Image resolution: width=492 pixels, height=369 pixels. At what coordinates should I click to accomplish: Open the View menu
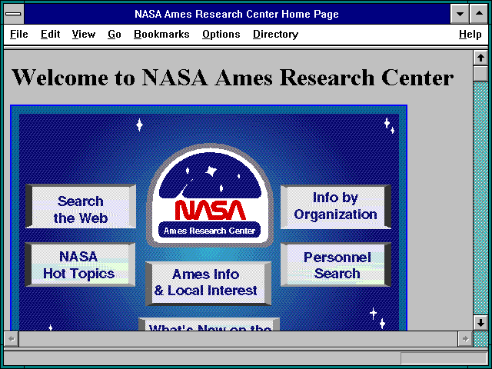pos(84,34)
